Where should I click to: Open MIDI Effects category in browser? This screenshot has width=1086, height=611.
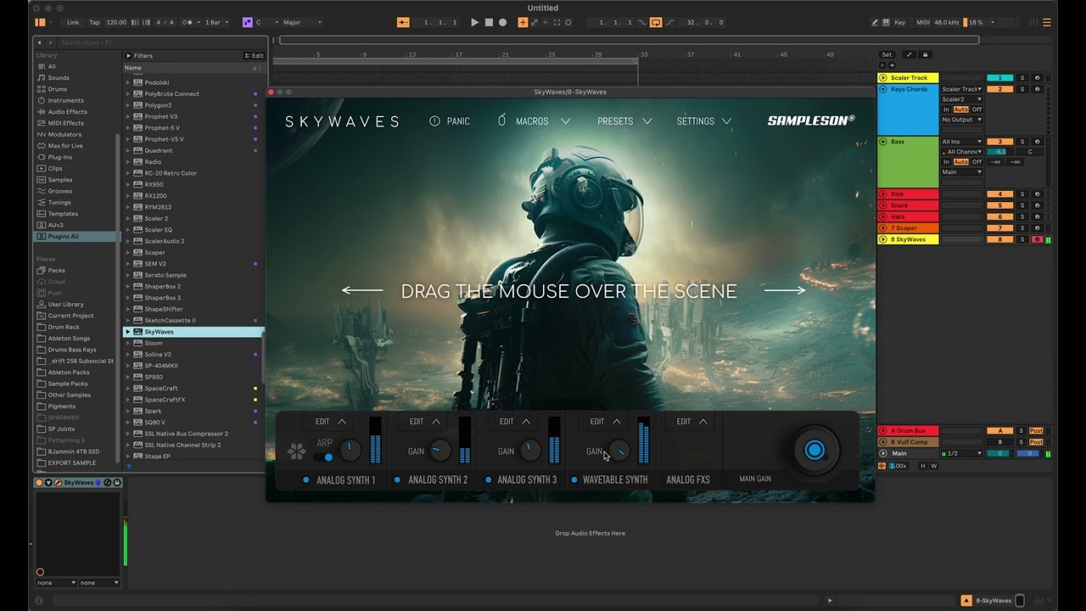(x=65, y=123)
